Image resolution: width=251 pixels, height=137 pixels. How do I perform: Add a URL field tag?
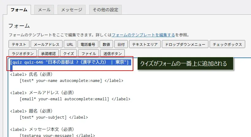pyautogui.click(x=70, y=44)
